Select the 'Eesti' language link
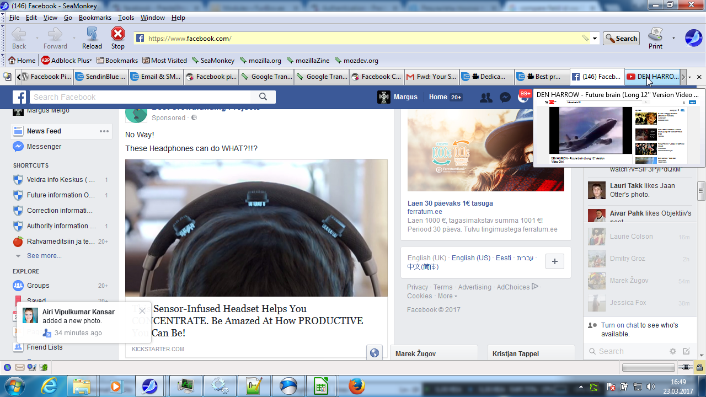This screenshot has height=397, width=706. click(x=503, y=258)
